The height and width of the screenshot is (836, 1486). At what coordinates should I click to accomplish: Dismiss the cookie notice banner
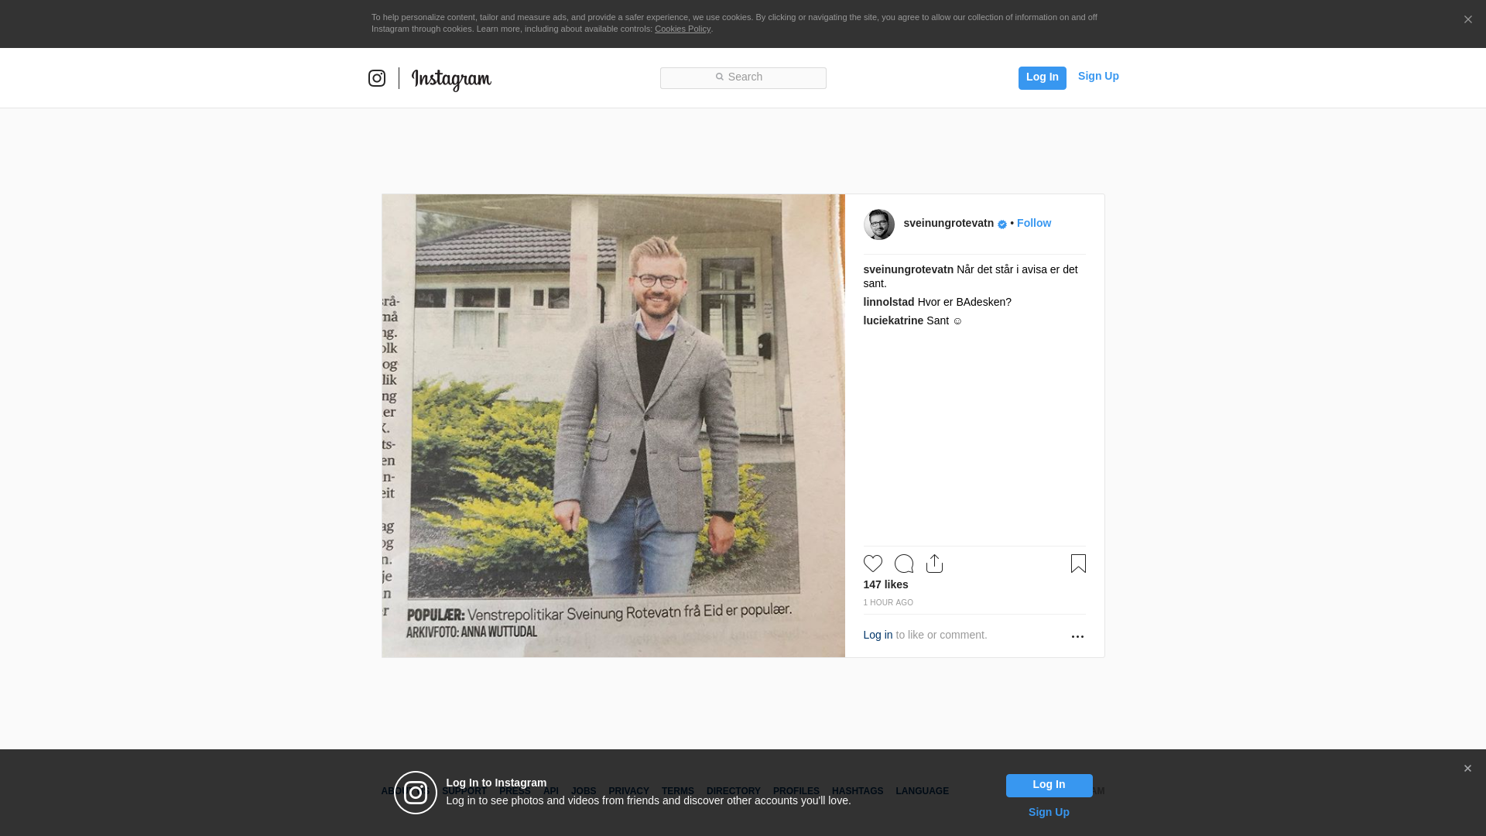(1467, 20)
